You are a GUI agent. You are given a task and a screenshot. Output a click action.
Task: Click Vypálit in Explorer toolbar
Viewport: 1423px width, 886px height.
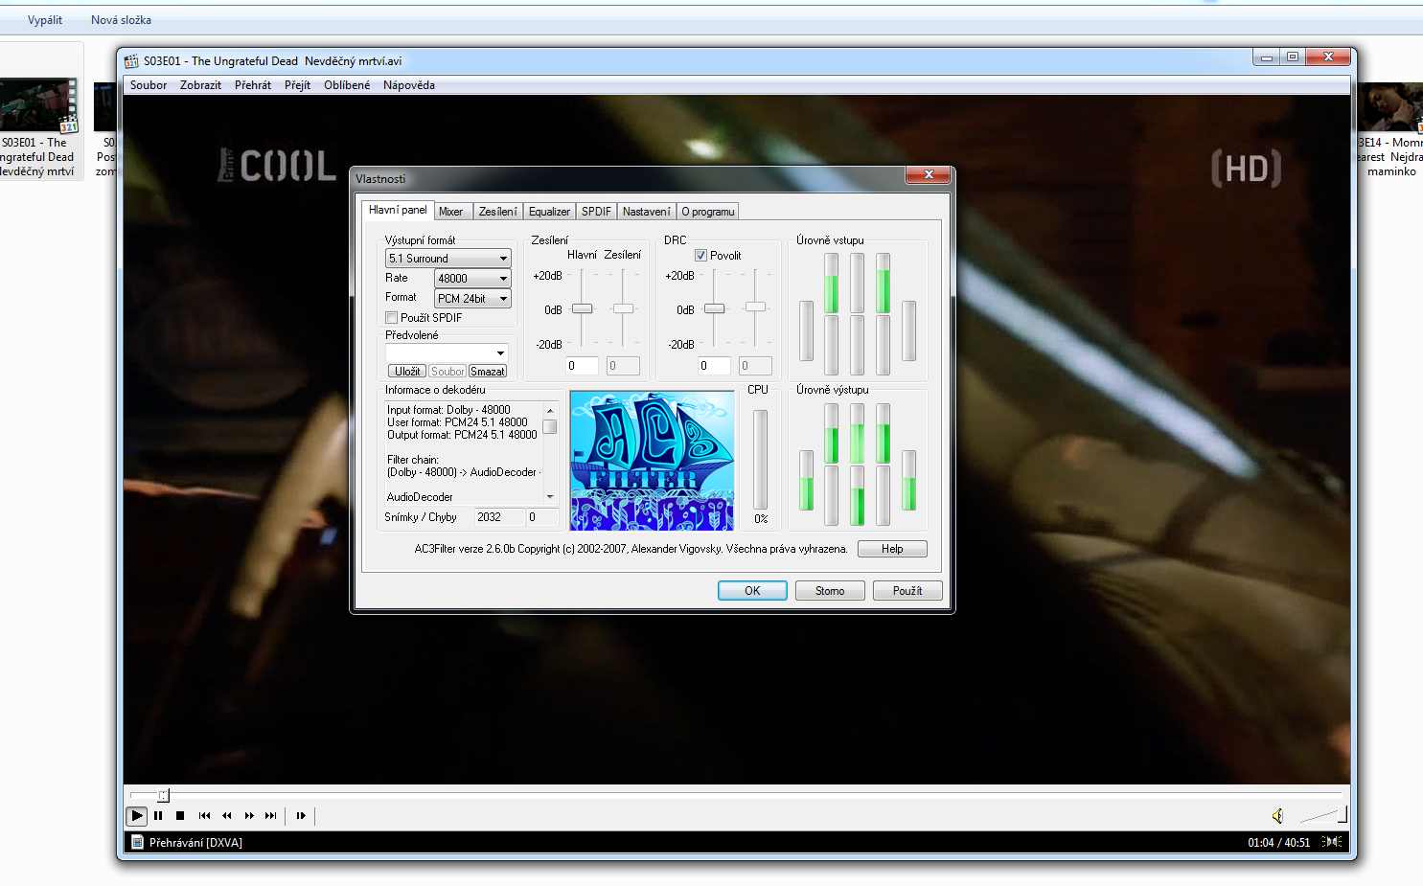tap(45, 20)
